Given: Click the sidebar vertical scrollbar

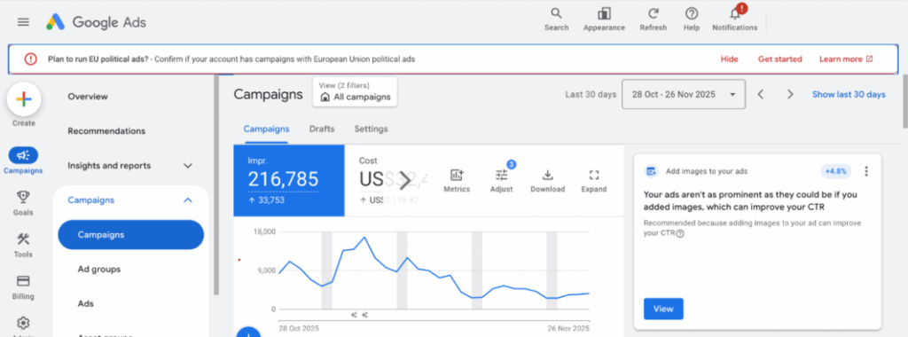Looking at the screenshot, I should (216, 185).
